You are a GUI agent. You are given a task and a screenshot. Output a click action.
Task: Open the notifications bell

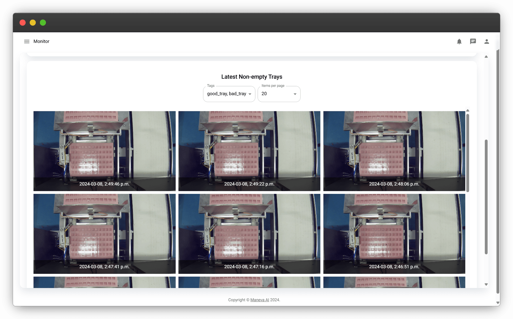459,42
